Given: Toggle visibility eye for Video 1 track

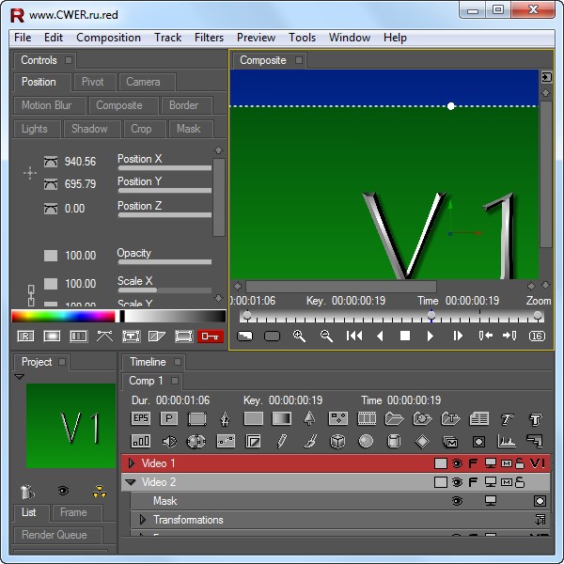Looking at the screenshot, I should click(x=457, y=463).
